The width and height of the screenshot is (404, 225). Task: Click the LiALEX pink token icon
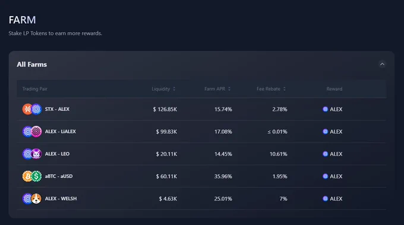37,132
